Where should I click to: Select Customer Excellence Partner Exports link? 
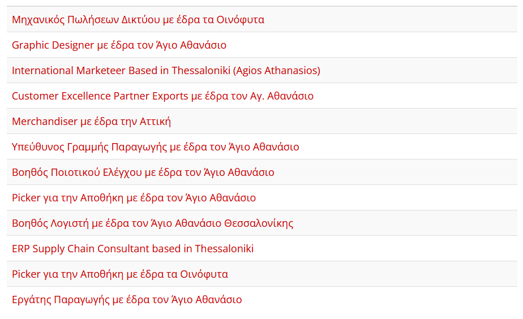[163, 96]
